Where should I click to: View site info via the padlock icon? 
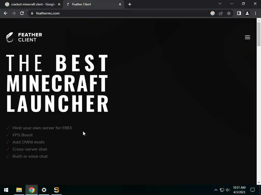(32, 13)
